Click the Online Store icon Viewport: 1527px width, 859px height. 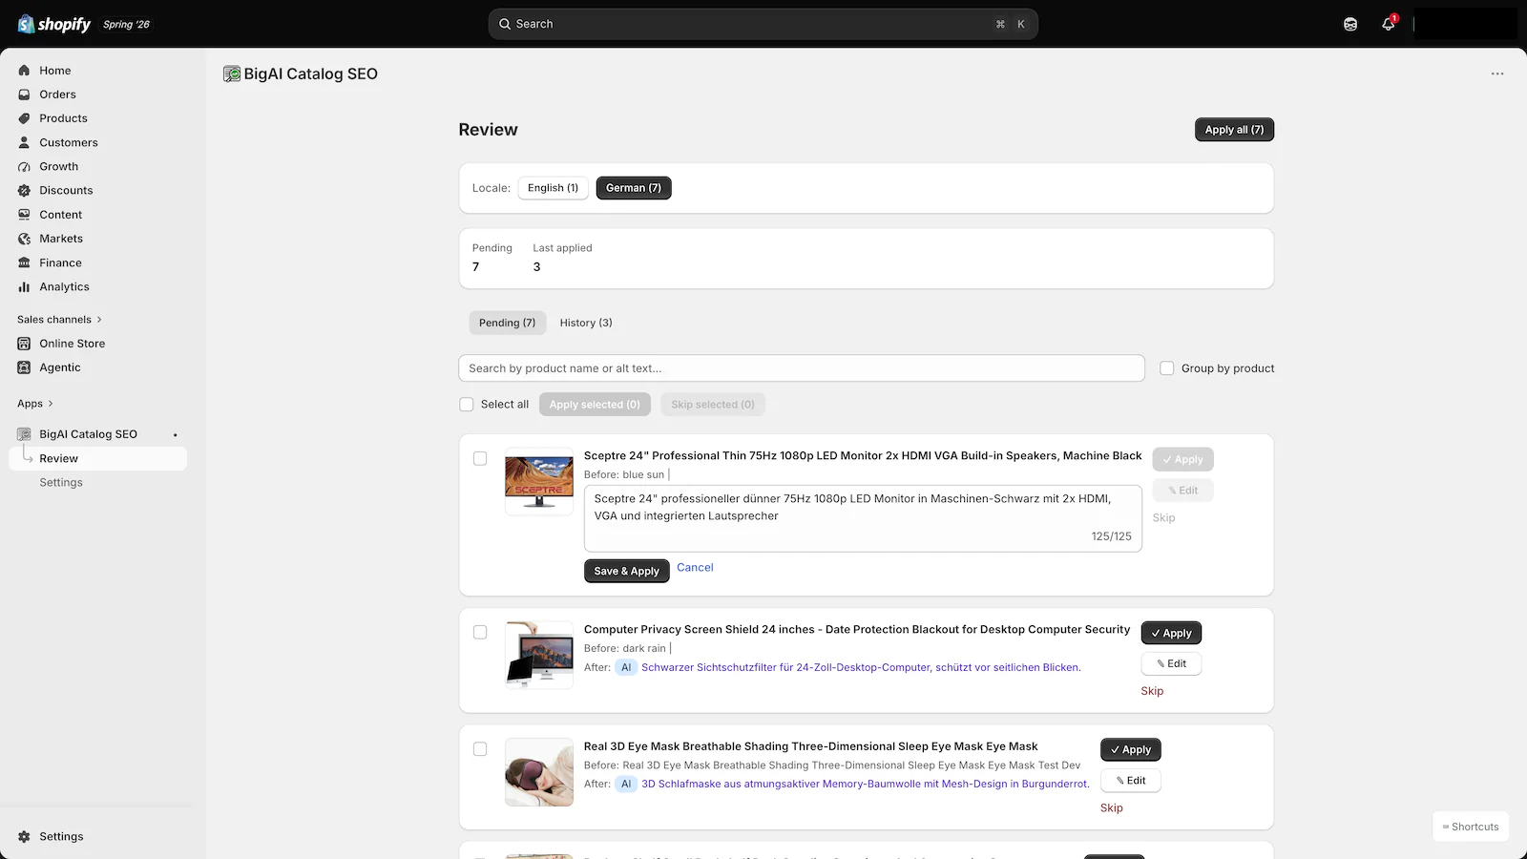point(24,344)
